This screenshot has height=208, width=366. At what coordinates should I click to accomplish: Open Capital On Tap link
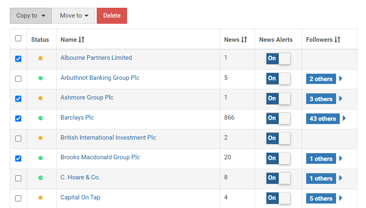pos(80,197)
